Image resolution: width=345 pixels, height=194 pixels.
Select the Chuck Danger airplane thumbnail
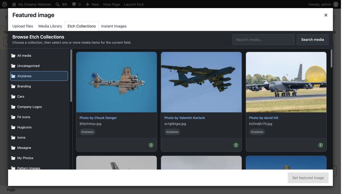(x=116, y=82)
